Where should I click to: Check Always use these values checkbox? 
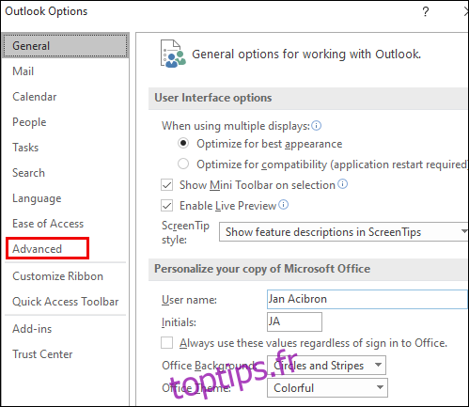(166, 343)
